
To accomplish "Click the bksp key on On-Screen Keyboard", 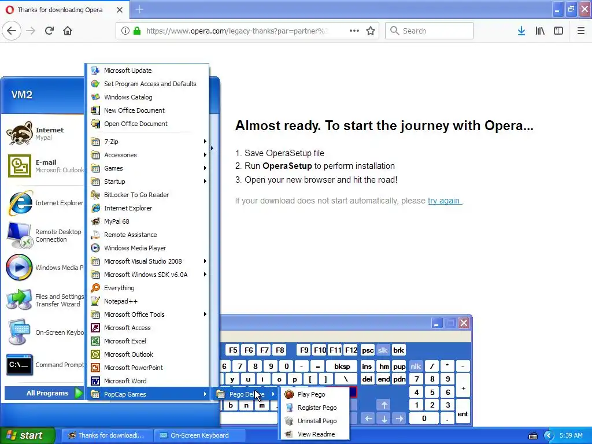I will click(342, 366).
